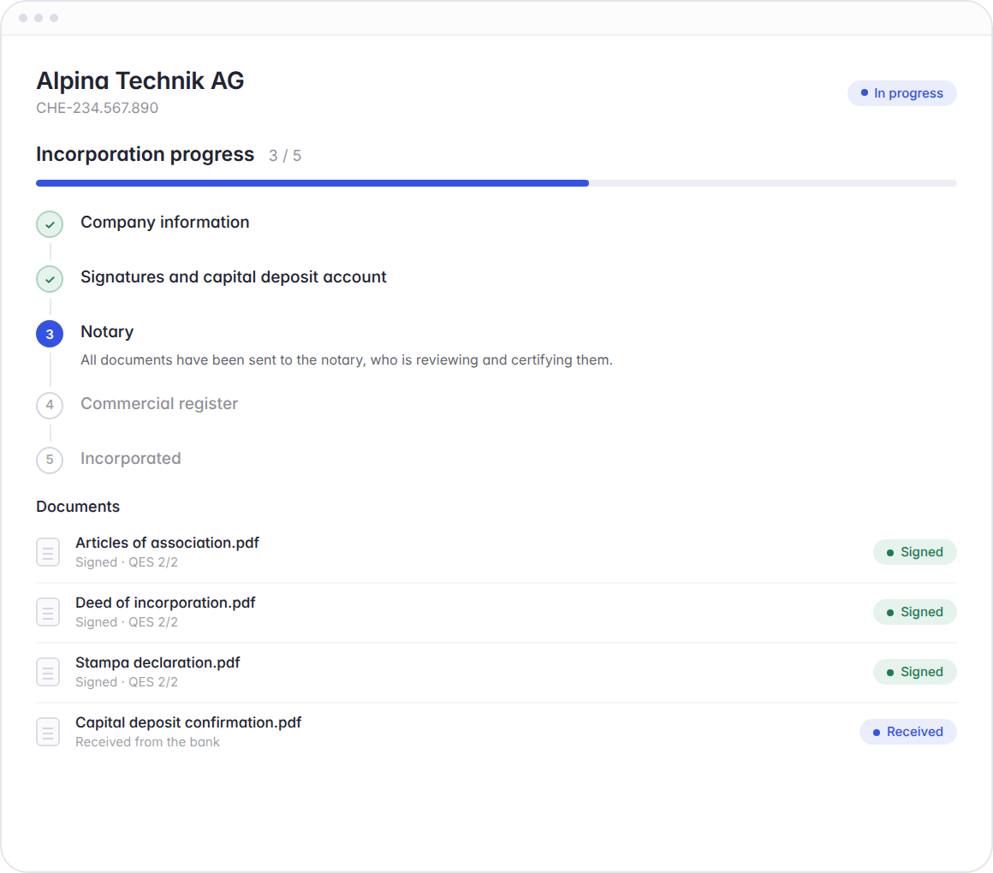Select the Notary step label
The image size is (993, 873).
(107, 332)
